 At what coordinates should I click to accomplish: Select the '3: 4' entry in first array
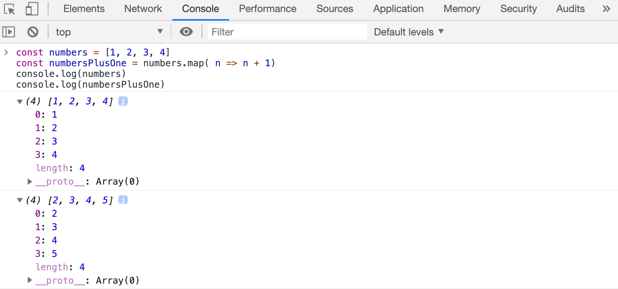coord(46,155)
